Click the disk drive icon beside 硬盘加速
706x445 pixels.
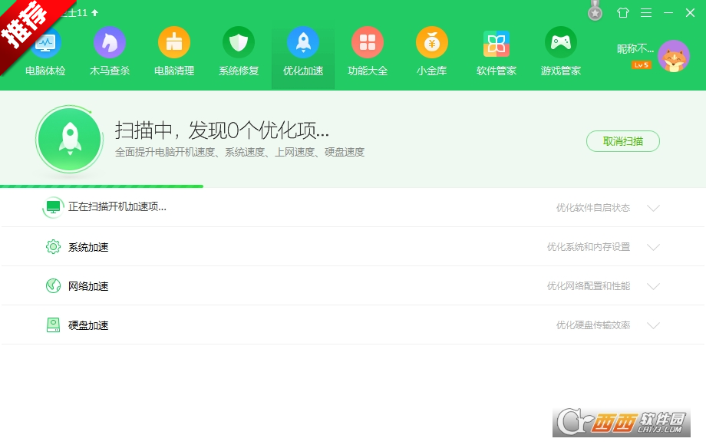click(53, 325)
